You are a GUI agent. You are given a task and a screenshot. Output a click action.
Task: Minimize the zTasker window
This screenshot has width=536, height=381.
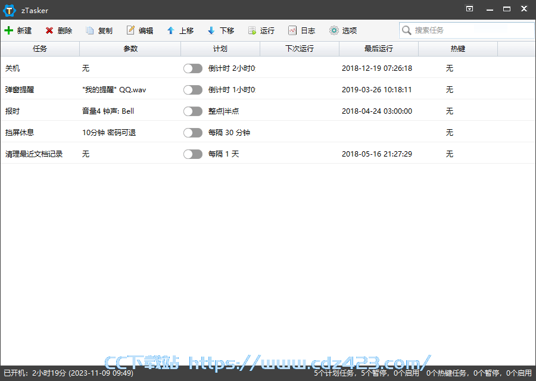[490, 9]
